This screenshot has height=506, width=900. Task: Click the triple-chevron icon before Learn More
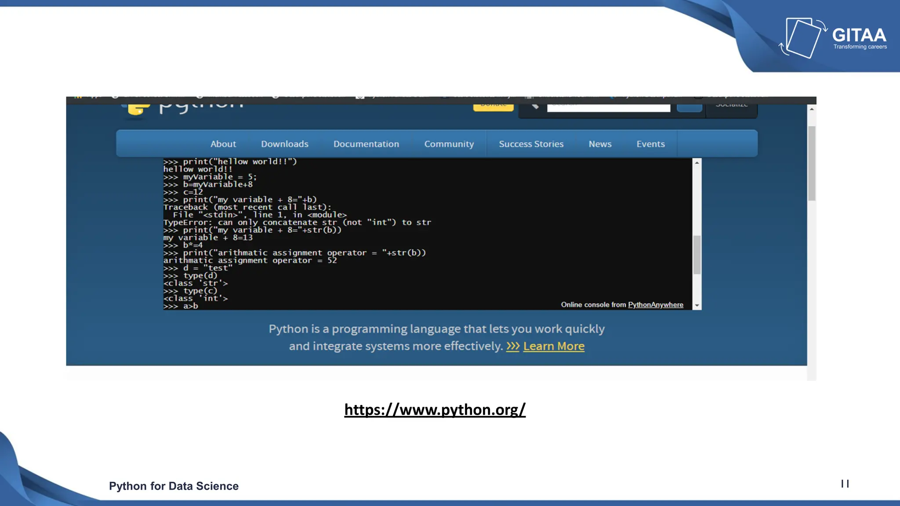click(x=512, y=346)
